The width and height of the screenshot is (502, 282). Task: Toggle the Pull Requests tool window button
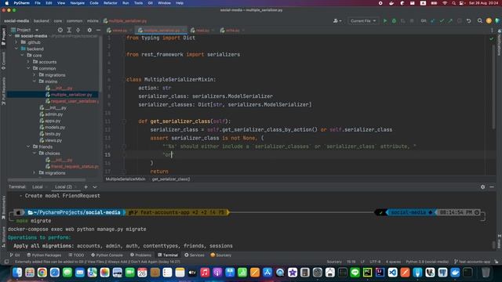coord(3,91)
